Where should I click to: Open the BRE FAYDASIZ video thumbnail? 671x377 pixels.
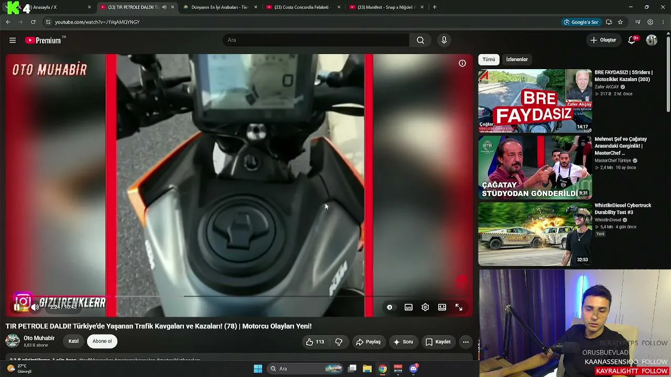[535, 101]
